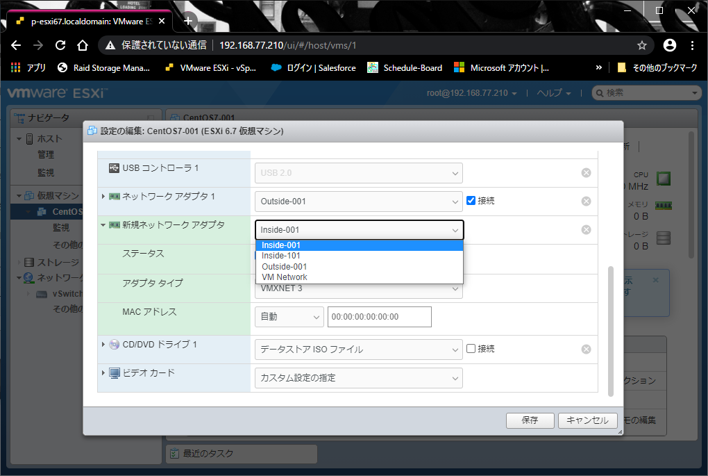Bookmark this page with the star
The image size is (708, 476).
point(641,45)
